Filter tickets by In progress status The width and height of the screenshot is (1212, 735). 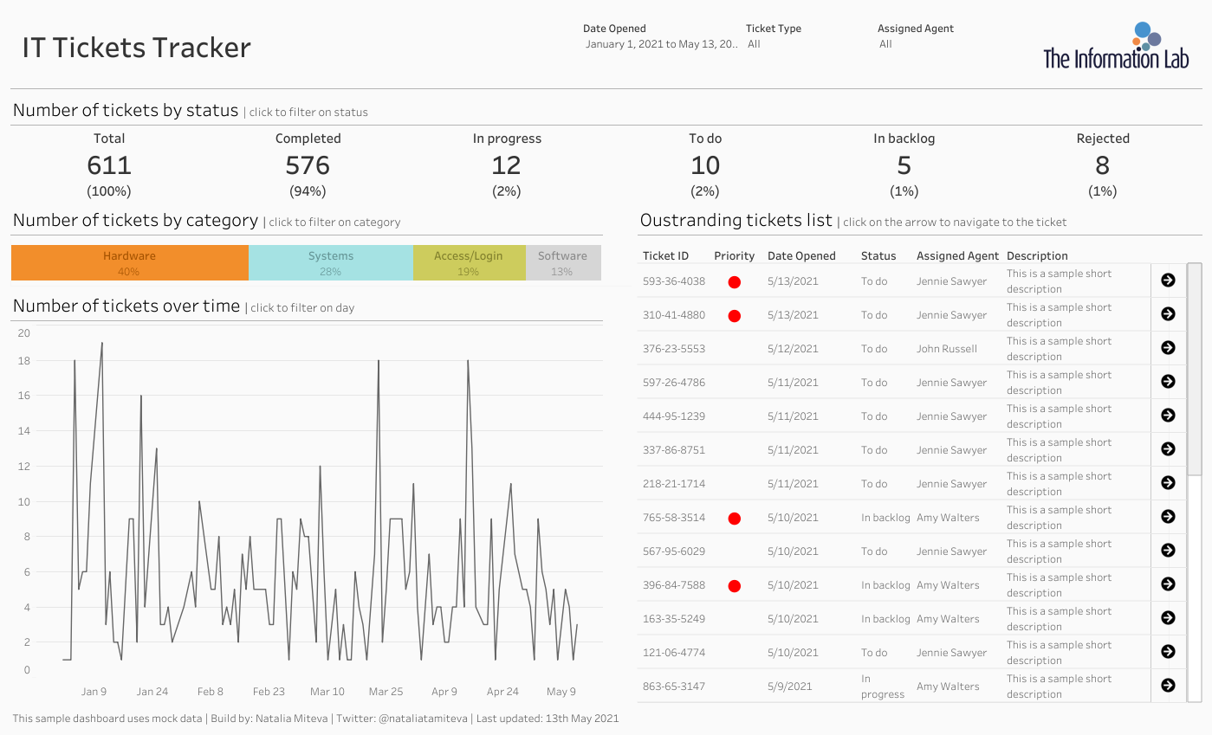[507, 164]
